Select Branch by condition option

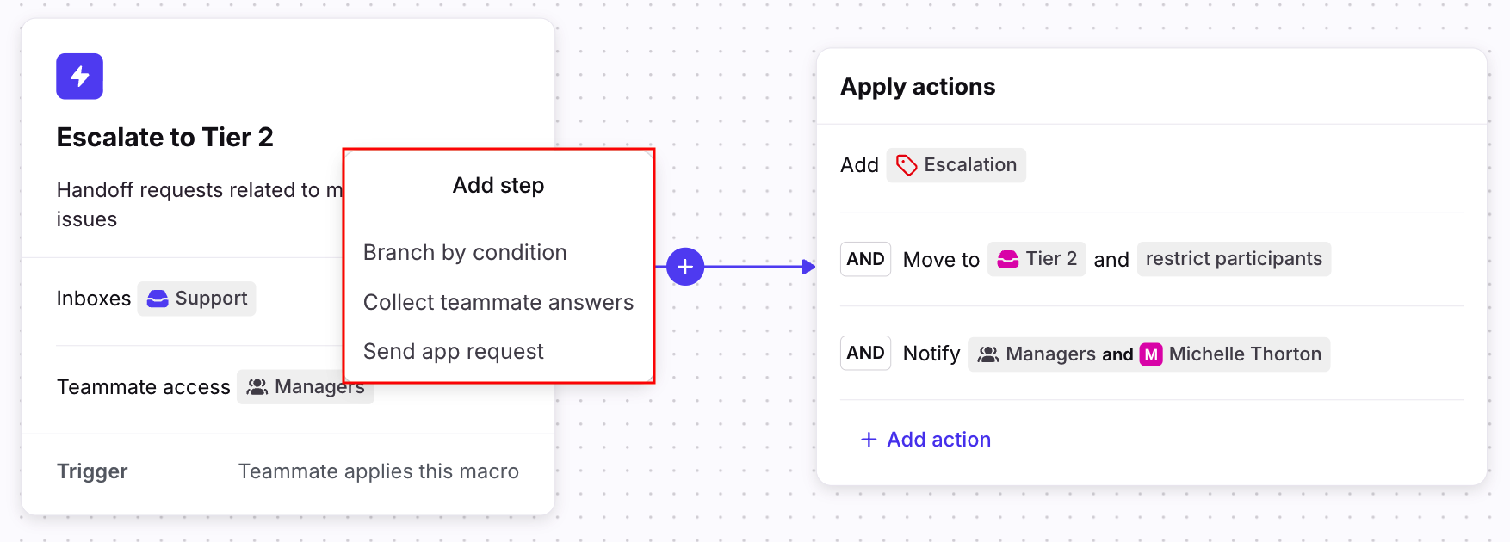click(465, 252)
